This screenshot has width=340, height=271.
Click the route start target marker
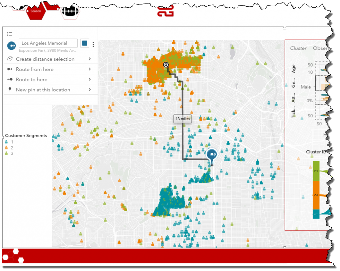click(x=166, y=65)
